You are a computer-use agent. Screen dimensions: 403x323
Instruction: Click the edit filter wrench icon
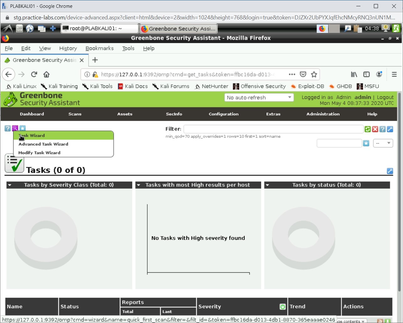[390, 129]
